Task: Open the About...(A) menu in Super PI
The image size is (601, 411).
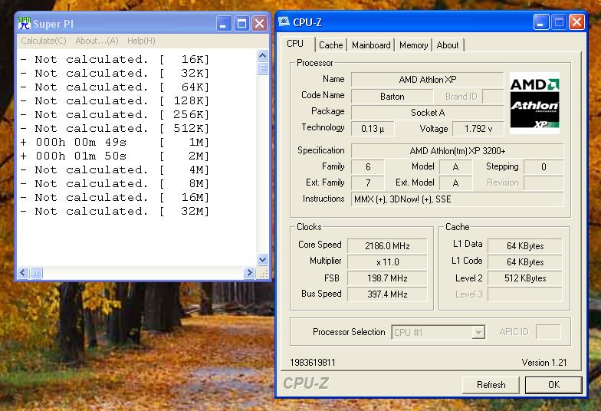Action: pyautogui.click(x=97, y=41)
